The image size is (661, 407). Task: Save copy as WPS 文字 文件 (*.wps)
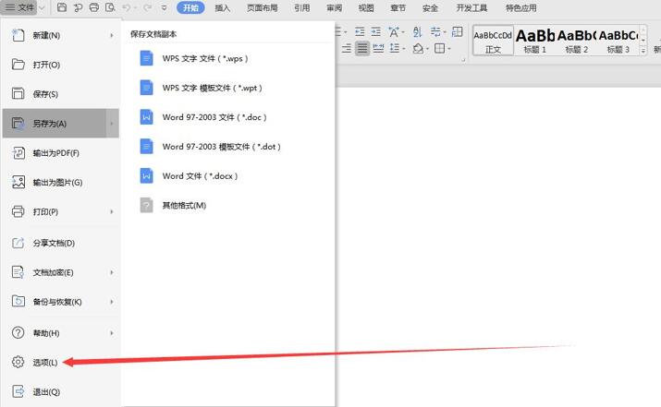[x=228, y=58]
